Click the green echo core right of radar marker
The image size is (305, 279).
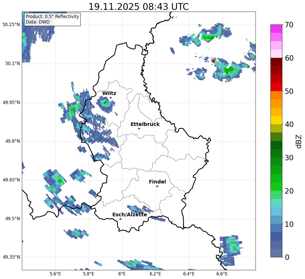tap(229, 70)
